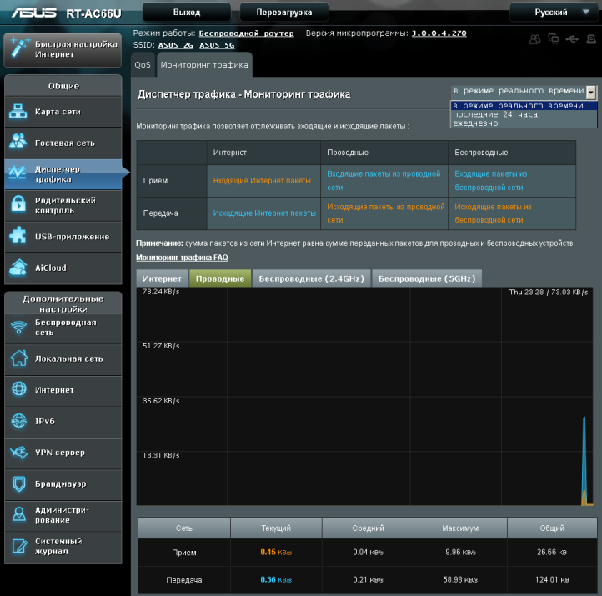Select 'ежедневно' option

click(524, 123)
